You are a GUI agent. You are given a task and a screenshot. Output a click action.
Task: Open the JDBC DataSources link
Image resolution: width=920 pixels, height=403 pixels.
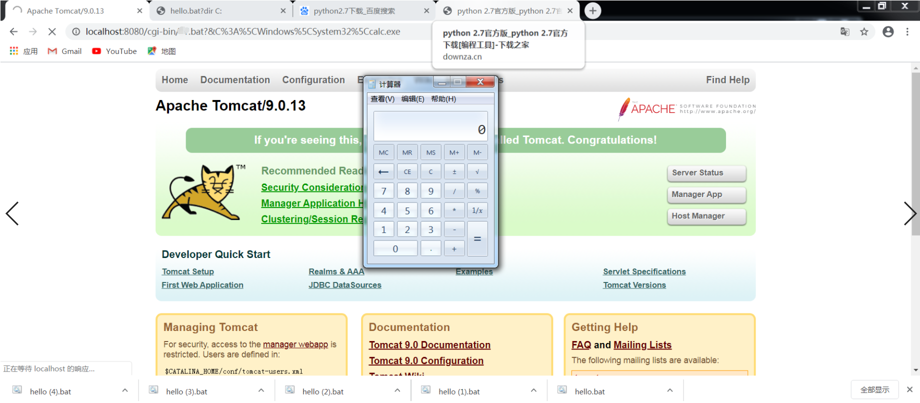[x=344, y=285]
